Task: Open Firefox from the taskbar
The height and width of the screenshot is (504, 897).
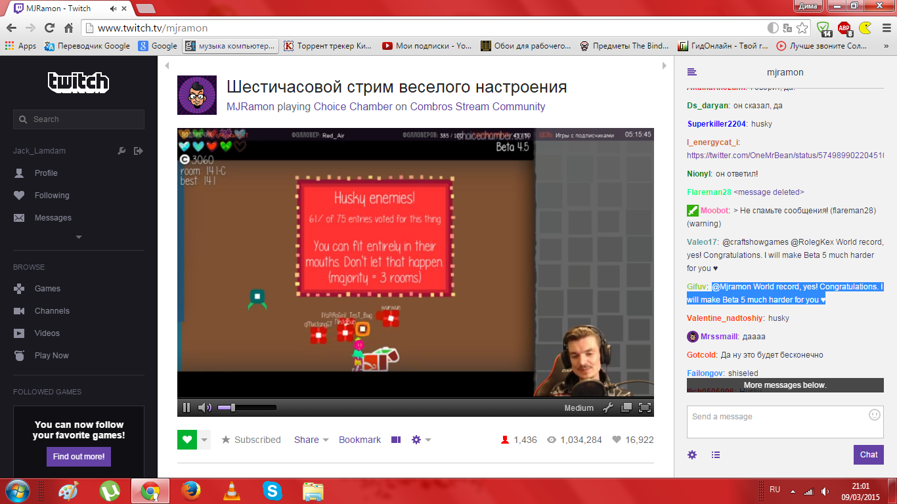Action: click(x=191, y=491)
